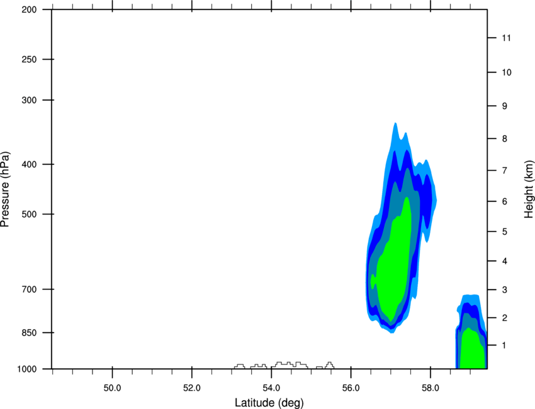Click the 56.0 latitude tick label
Image resolution: width=535 pixels, height=409 pixels.
[x=351, y=388]
